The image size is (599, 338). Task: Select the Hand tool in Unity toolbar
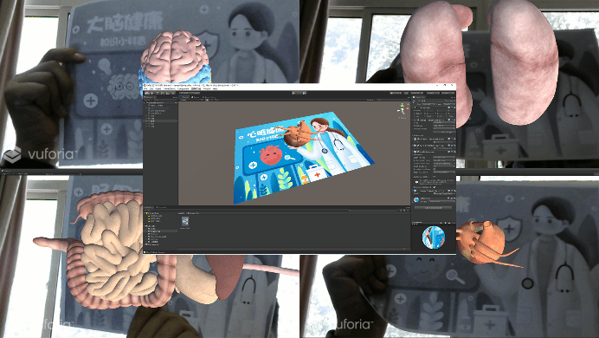coord(146,93)
